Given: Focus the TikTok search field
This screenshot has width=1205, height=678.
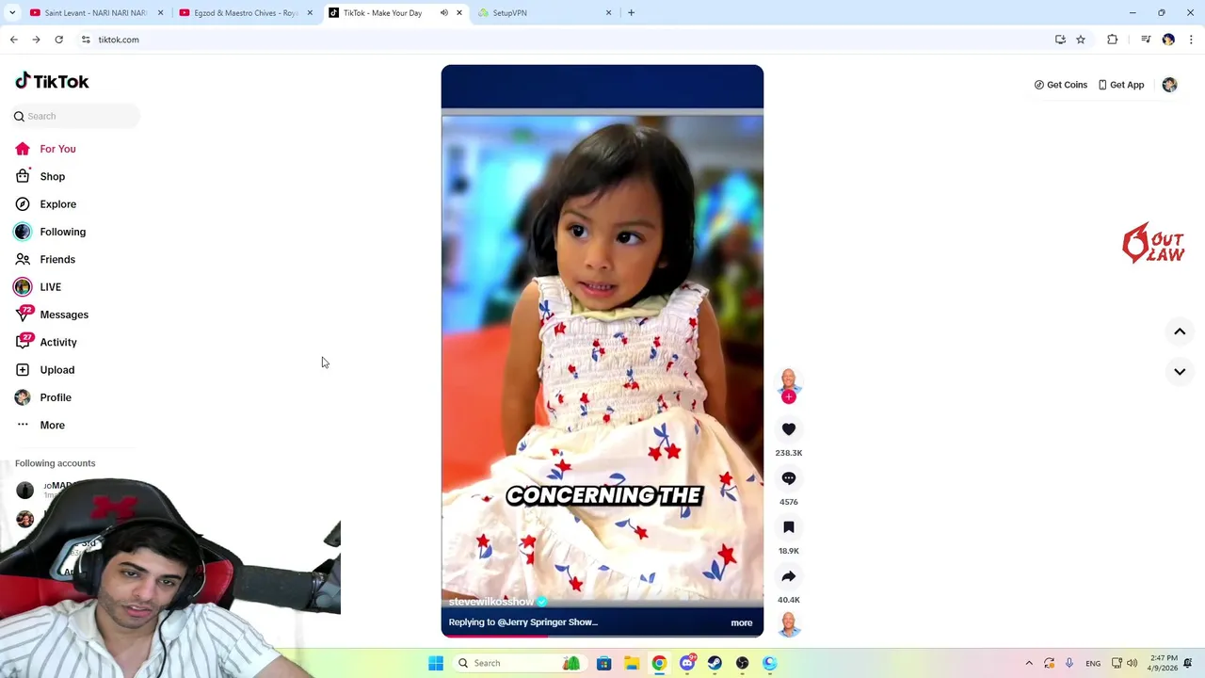Looking at the screenshot, I should click(75, 116).
